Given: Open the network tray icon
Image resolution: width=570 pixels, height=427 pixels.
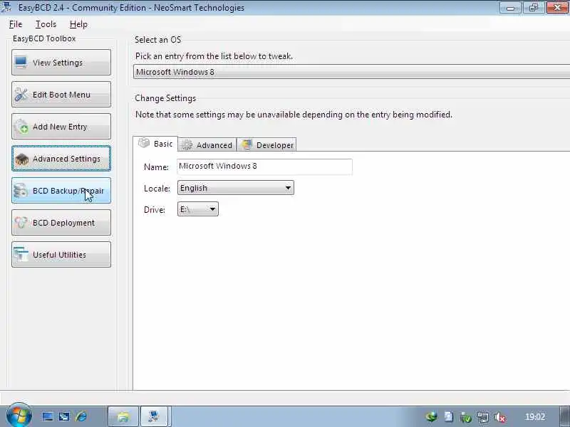Looking at the screenshot, I should pyautogui.click(x=483, y=417).
